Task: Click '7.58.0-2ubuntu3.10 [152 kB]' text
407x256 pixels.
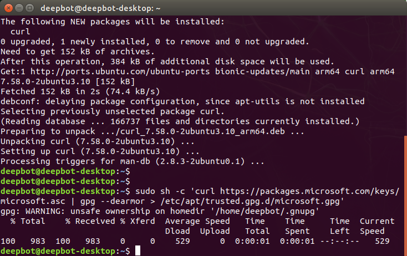Action: 68,81
